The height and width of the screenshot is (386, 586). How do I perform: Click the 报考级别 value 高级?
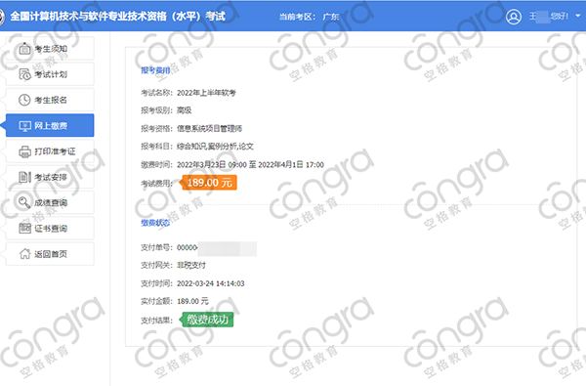tap(185, 110)
